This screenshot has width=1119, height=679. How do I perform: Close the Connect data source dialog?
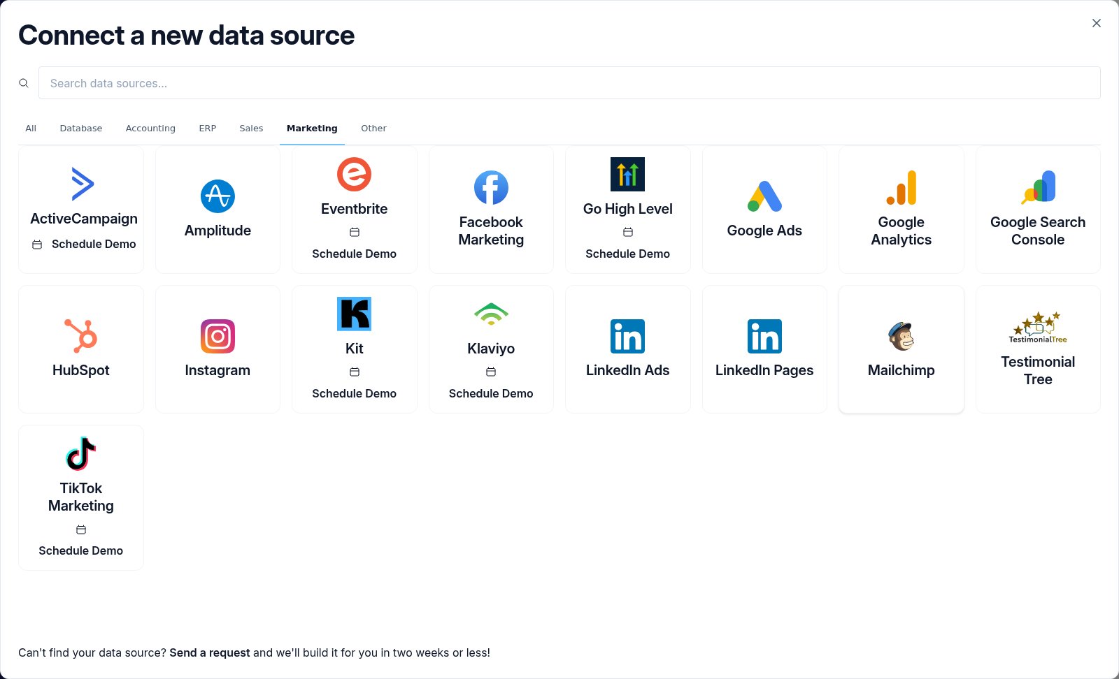[x=1097, y=23]
